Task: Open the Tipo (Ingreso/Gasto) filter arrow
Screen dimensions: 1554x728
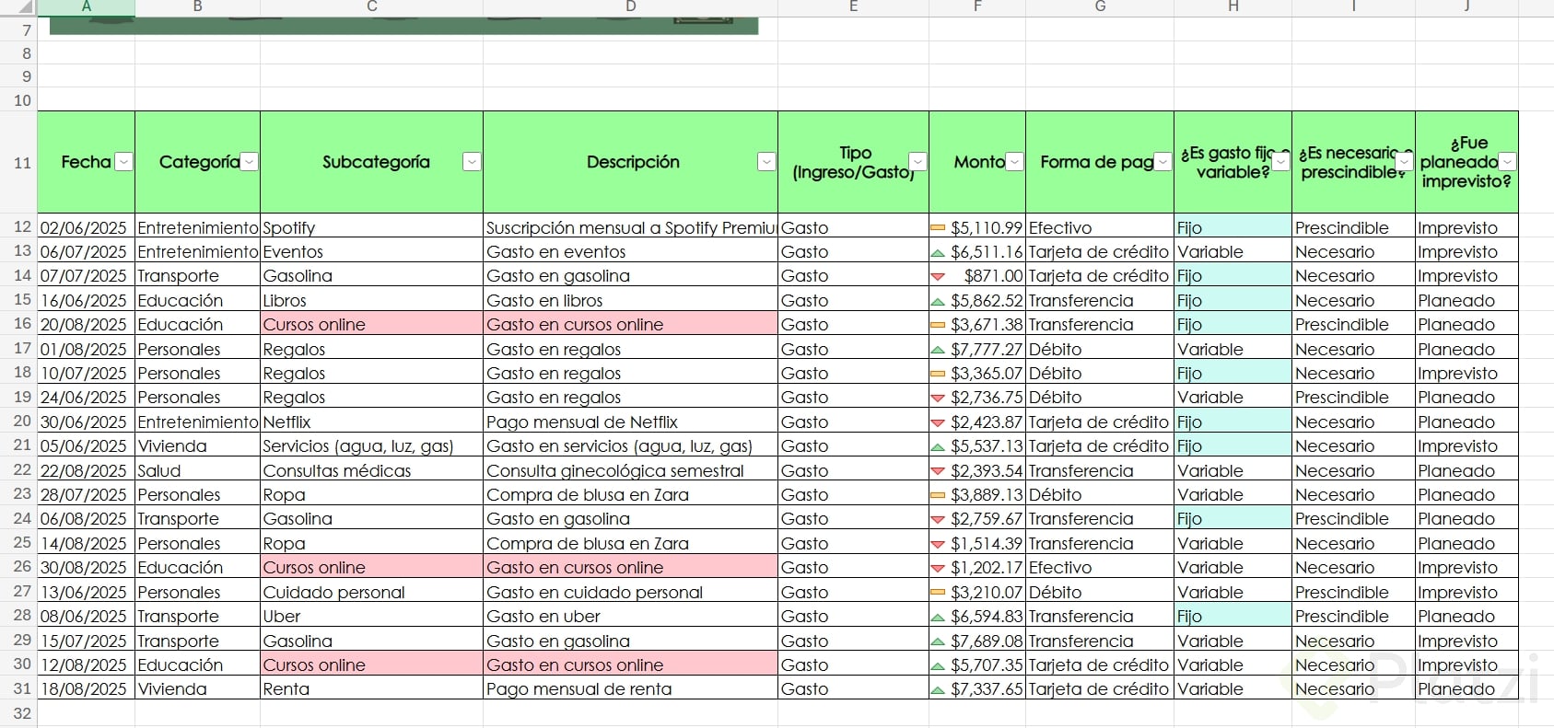Action: (x=917, y=162)
